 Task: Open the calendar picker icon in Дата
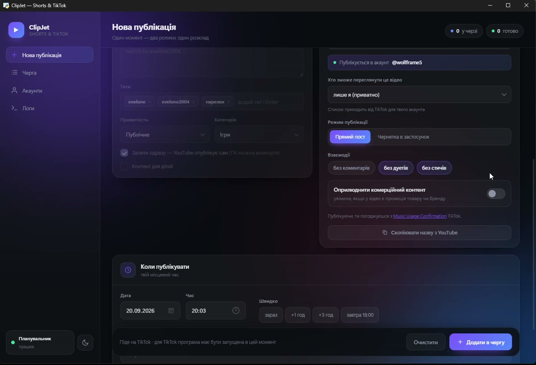click(x=171, y=310)
